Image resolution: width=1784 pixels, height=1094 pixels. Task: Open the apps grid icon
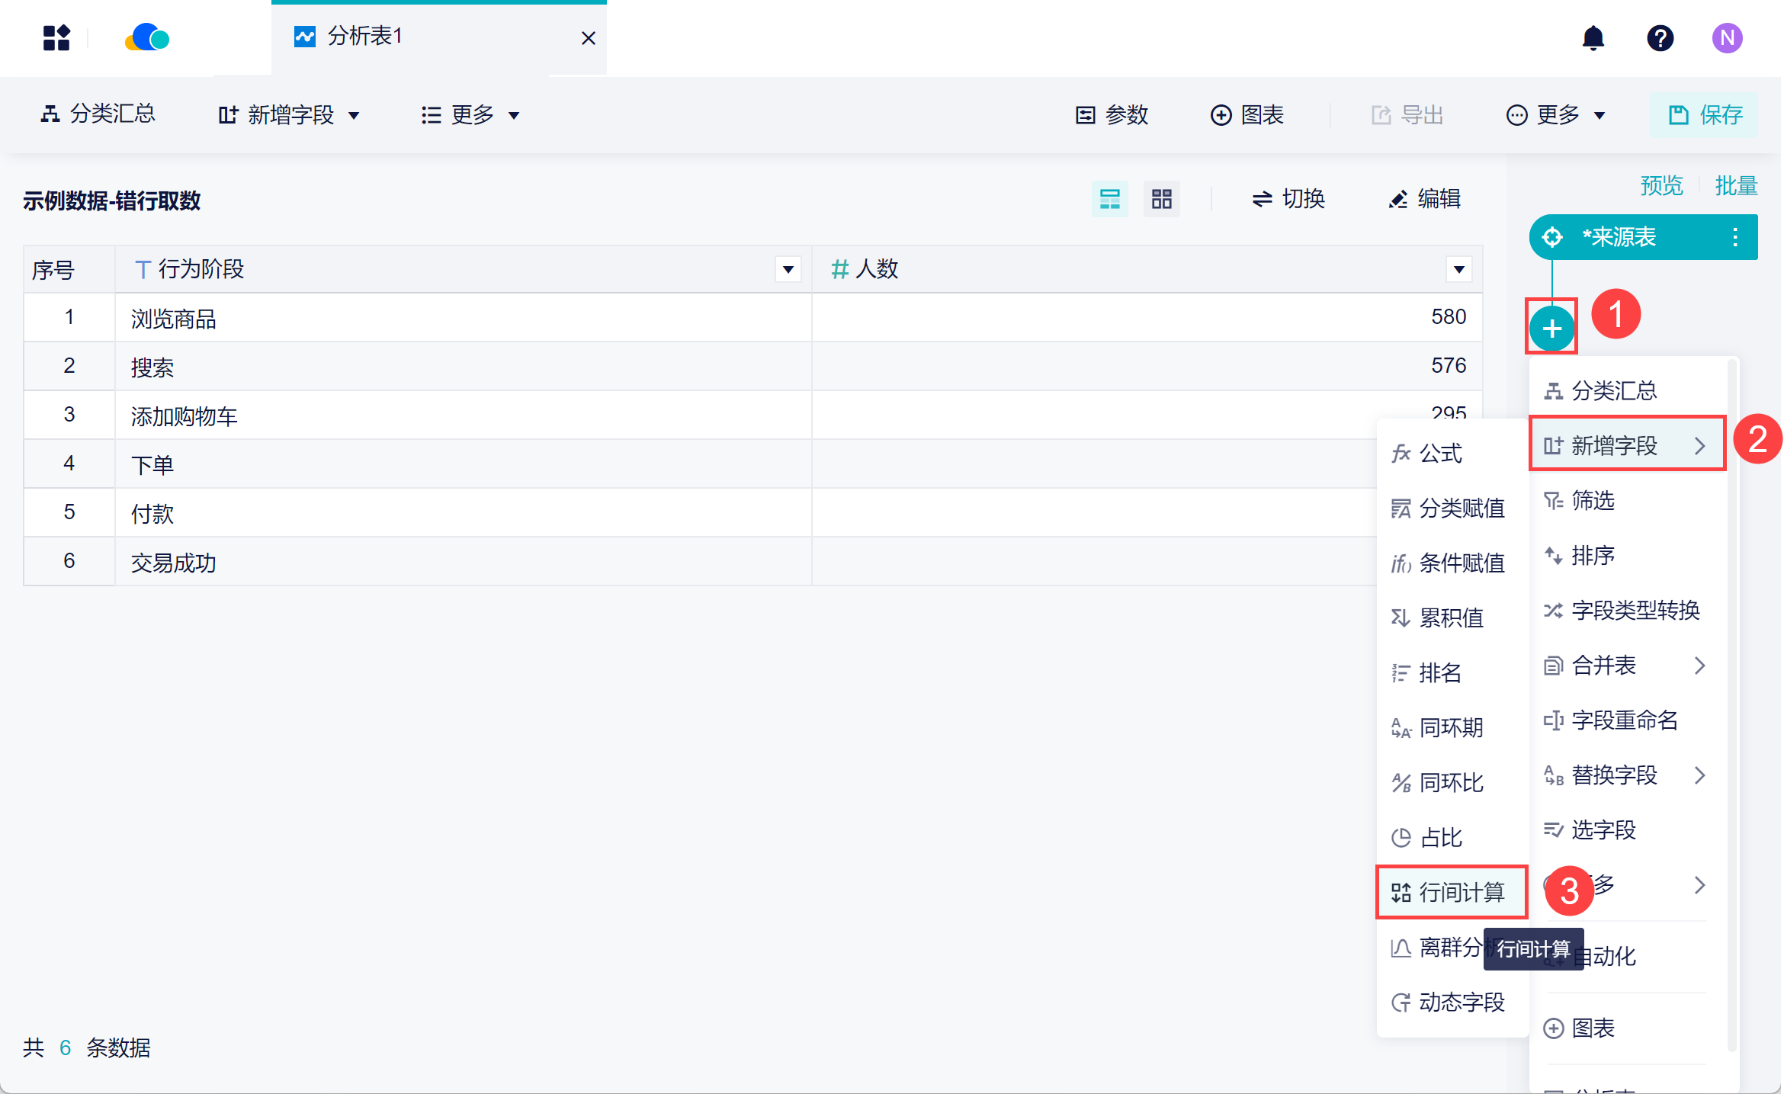56,38
